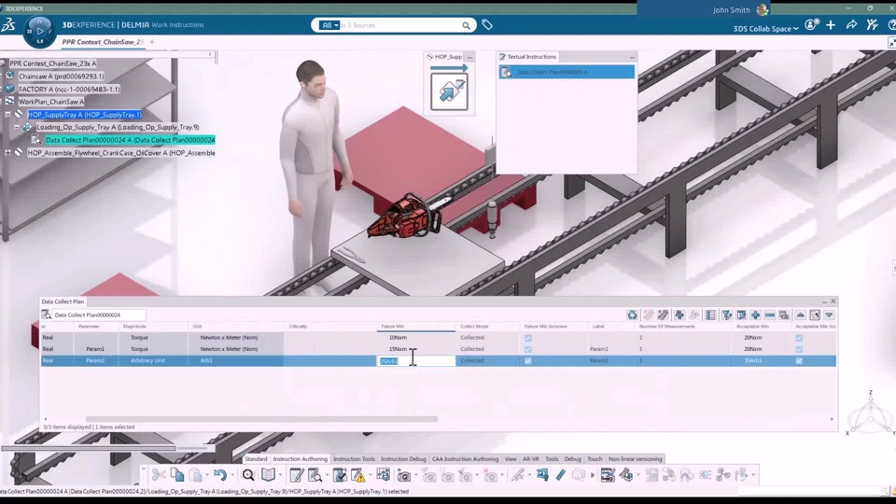Select Chainsaw A (prd00069293.1) in the tree
The image size is (896, 504).
pyautogui.click(x=62, y=76)
